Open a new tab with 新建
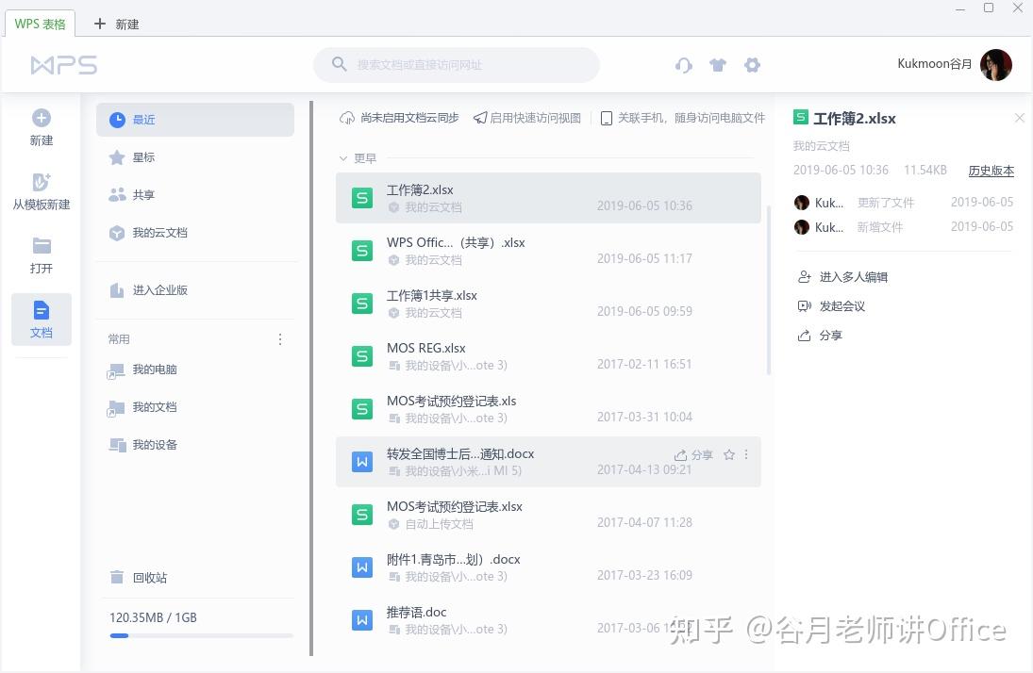1033x673 pixels. click(114, 24)
